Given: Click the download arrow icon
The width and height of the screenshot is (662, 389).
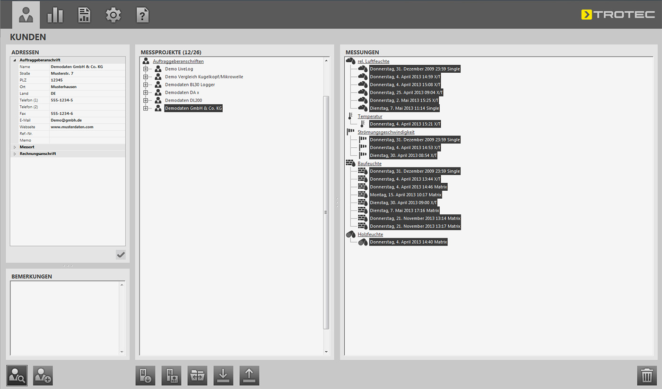Looking at the screenshot, I should click(x=223, y=375).
